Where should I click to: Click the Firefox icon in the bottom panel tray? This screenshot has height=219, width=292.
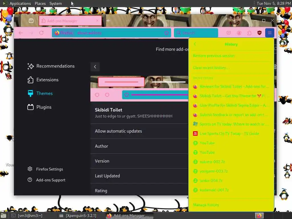pyautogui.click(x=259, y=216)
